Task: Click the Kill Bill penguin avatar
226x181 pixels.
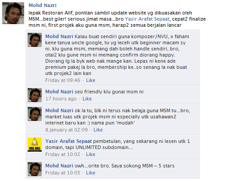Action: pos(35,145)
